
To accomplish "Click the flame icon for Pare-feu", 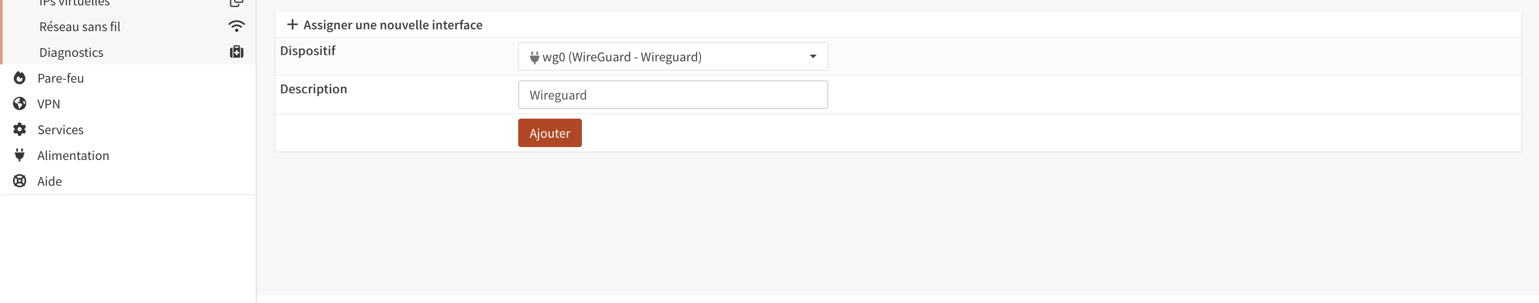I will tap(20, 78).
